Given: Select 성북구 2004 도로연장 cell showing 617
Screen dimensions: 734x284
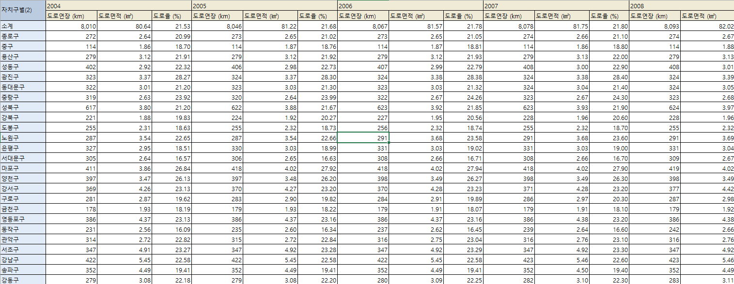Looking at the screenshot, I should [x=72, y=107].
